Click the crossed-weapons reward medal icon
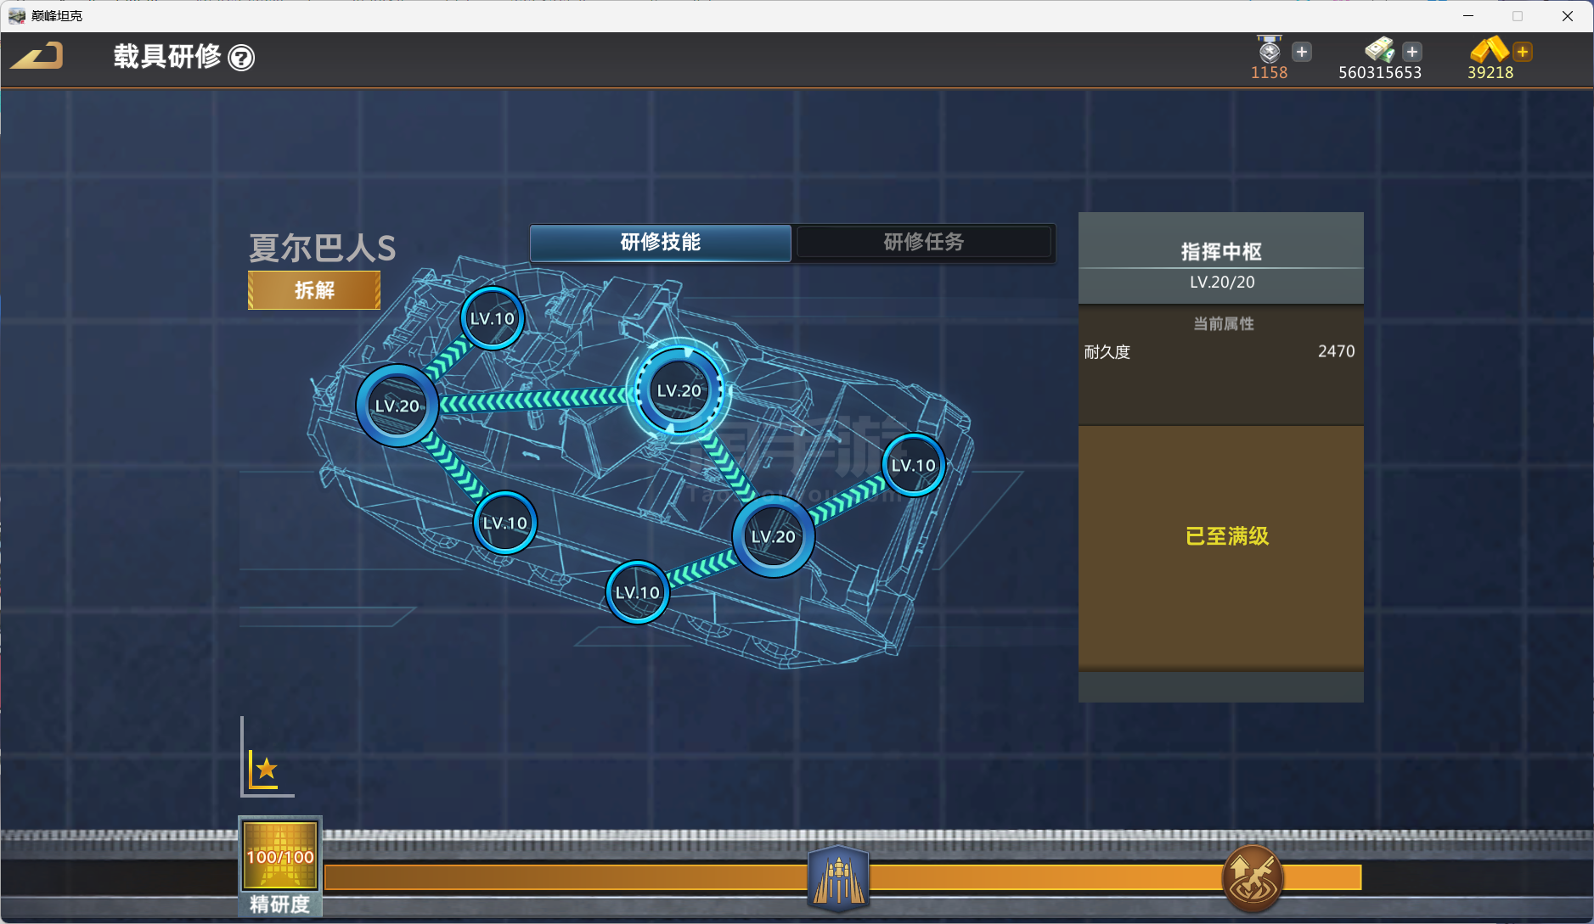The image size is (1594, 924). (x=1252, y=878)
